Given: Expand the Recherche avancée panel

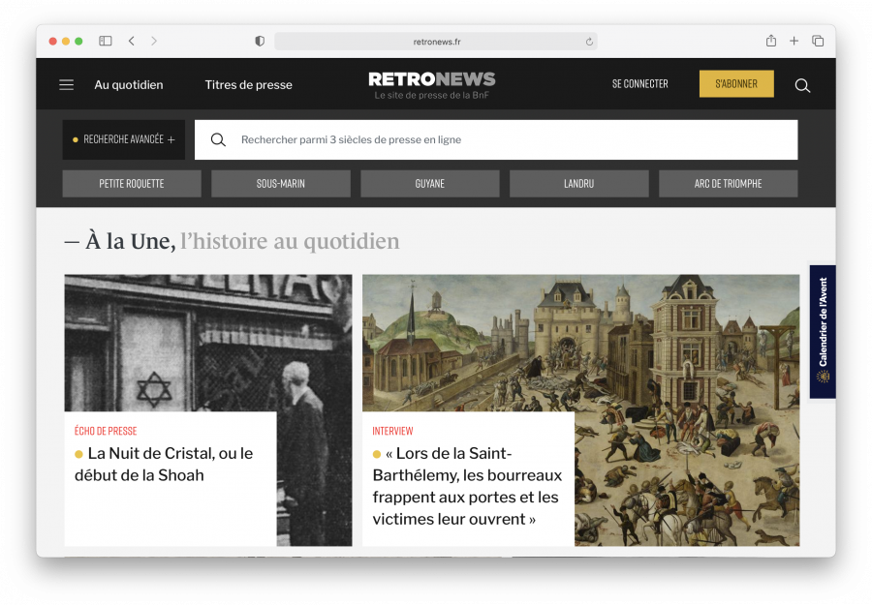Looking at the screenshot, I should 123,139.
